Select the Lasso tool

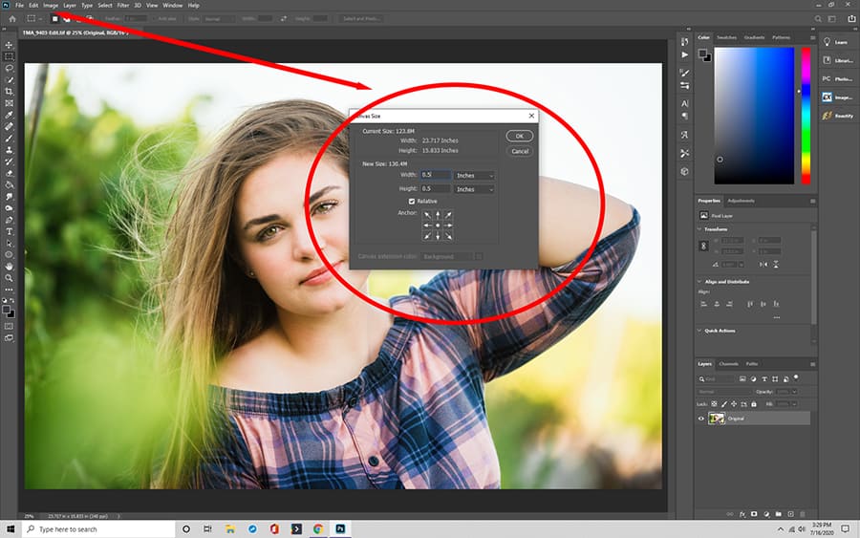[9, 69]
